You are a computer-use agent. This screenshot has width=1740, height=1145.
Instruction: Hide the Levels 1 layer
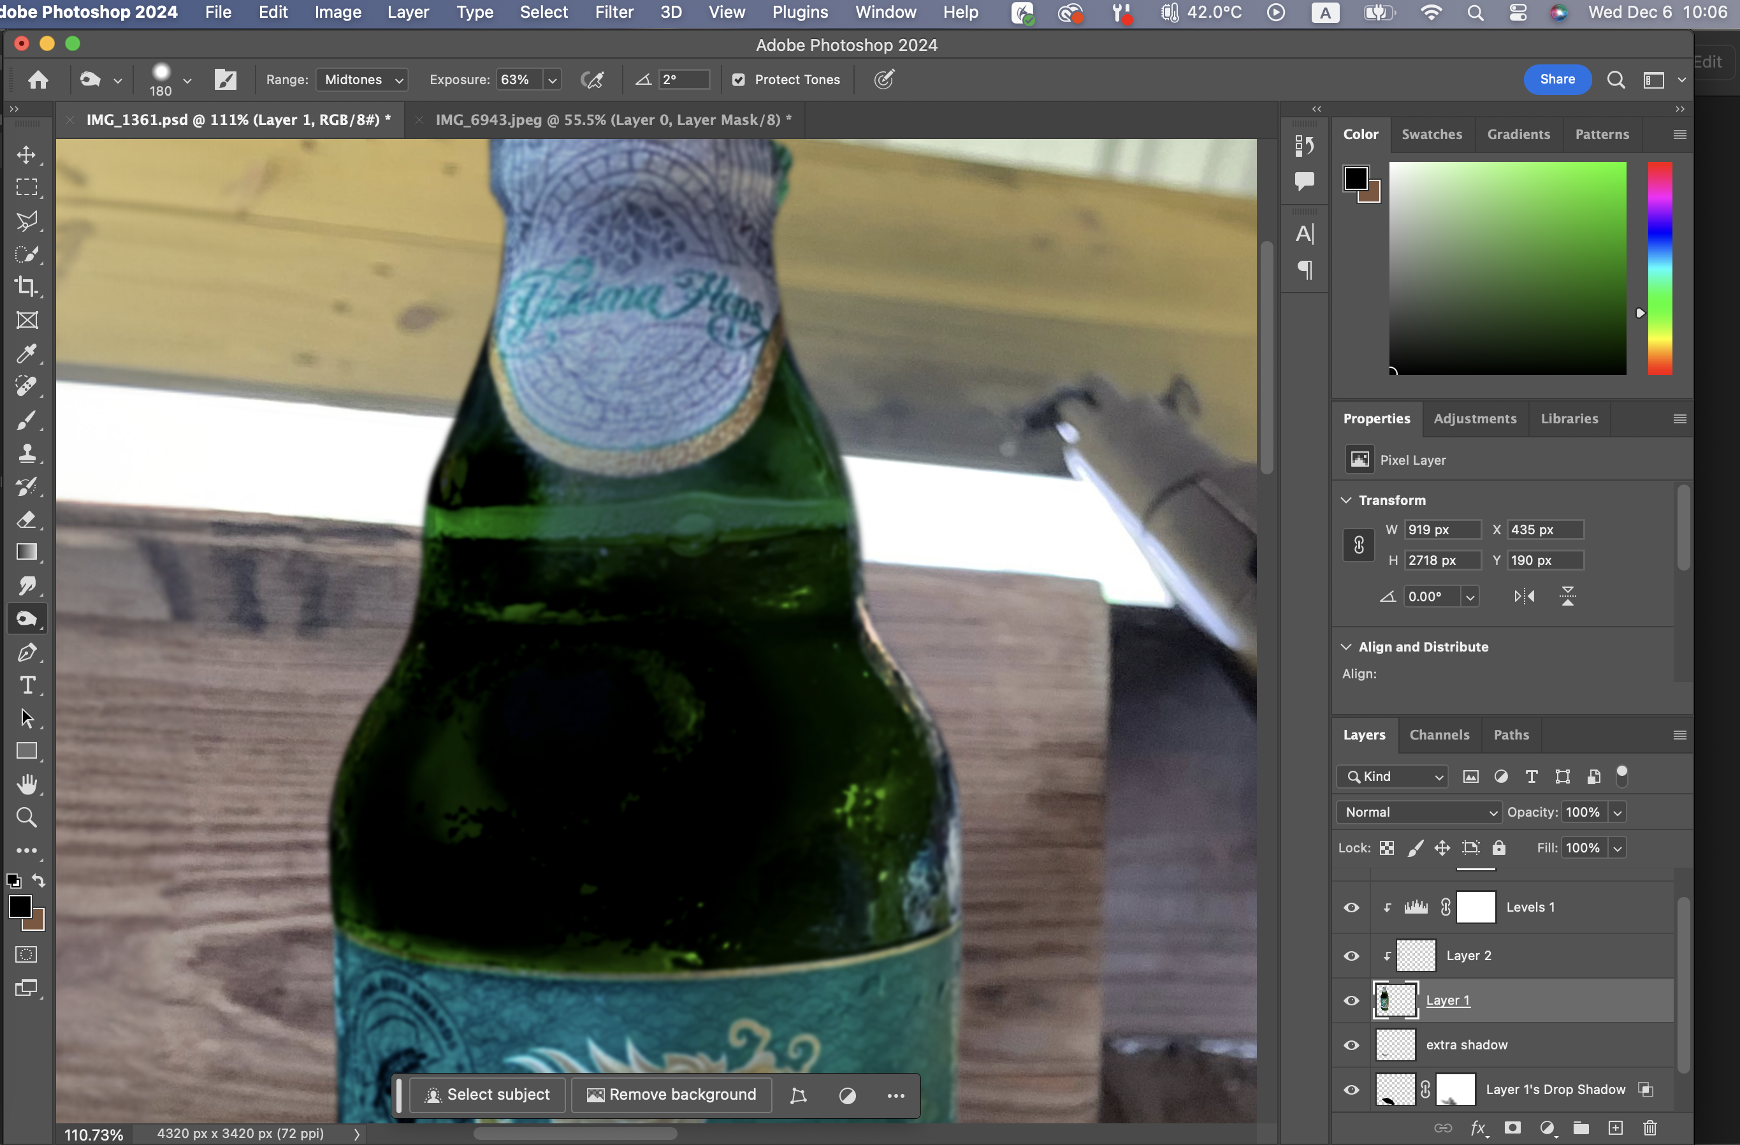[1351, 907]
